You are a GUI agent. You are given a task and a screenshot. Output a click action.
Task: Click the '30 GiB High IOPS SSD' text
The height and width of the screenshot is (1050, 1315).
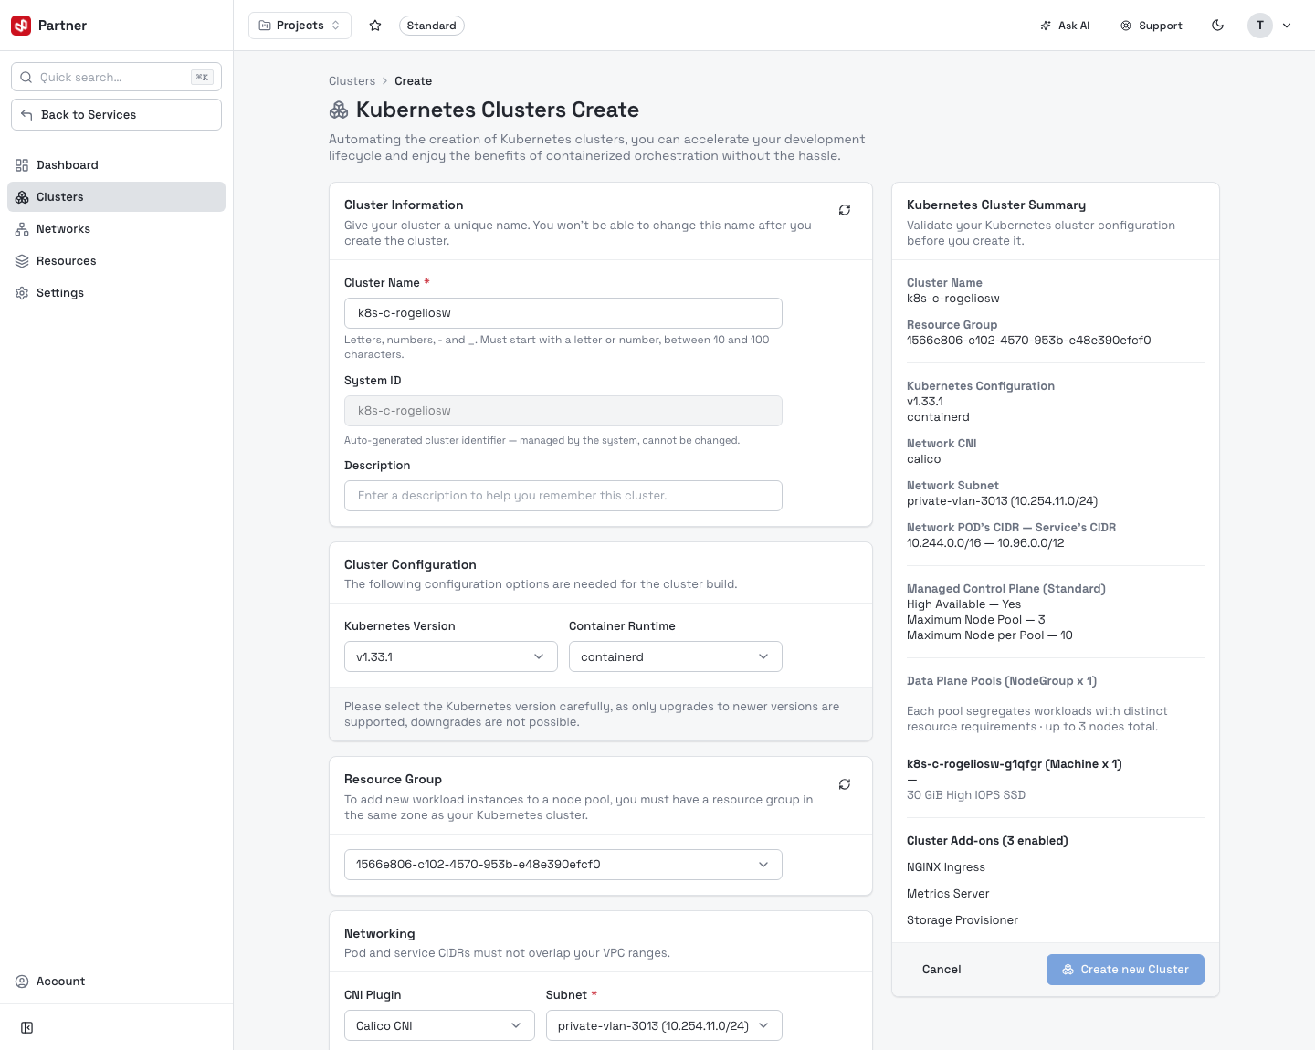pyautogui.click(x=966, y=795)
